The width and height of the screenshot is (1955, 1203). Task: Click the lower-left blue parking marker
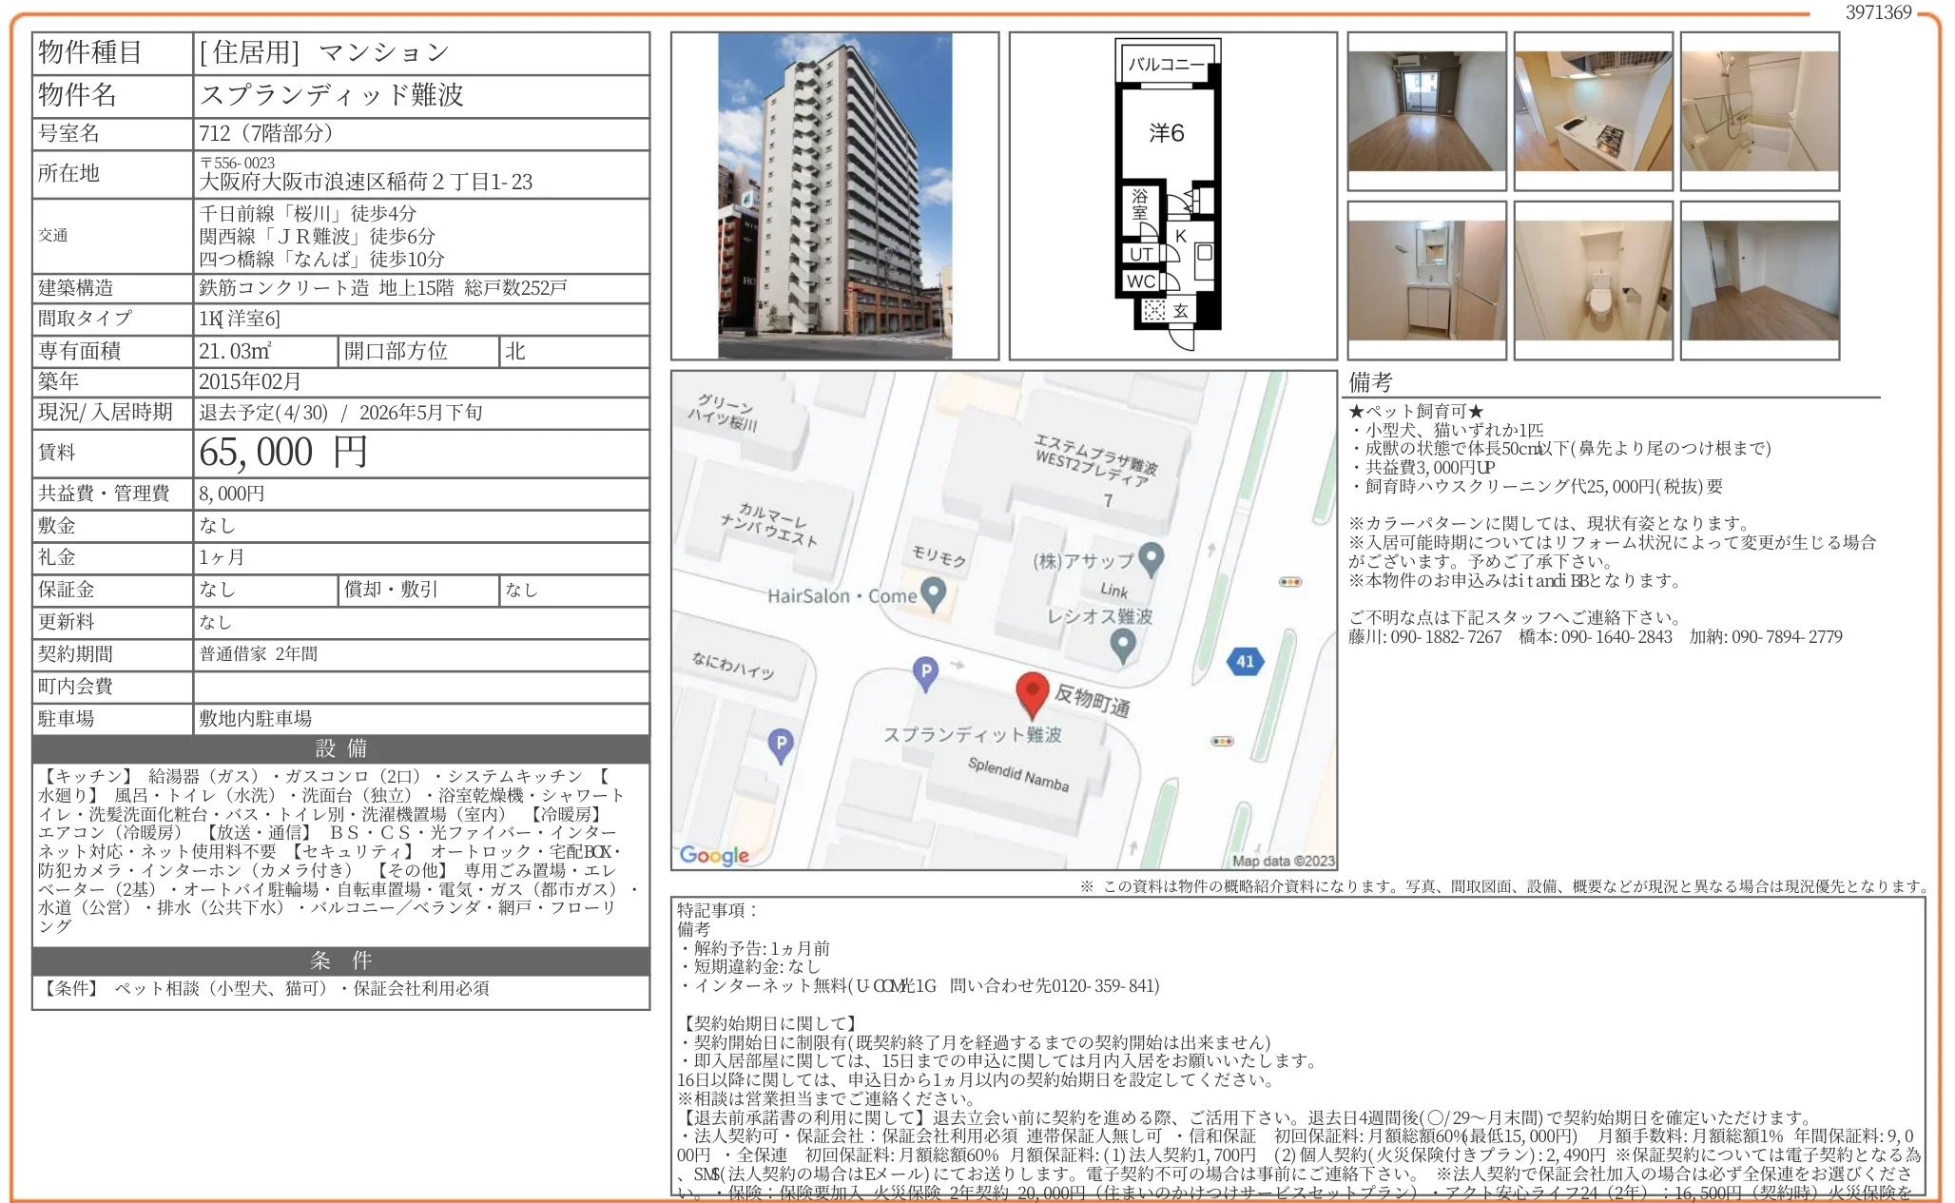coord(781,745)
